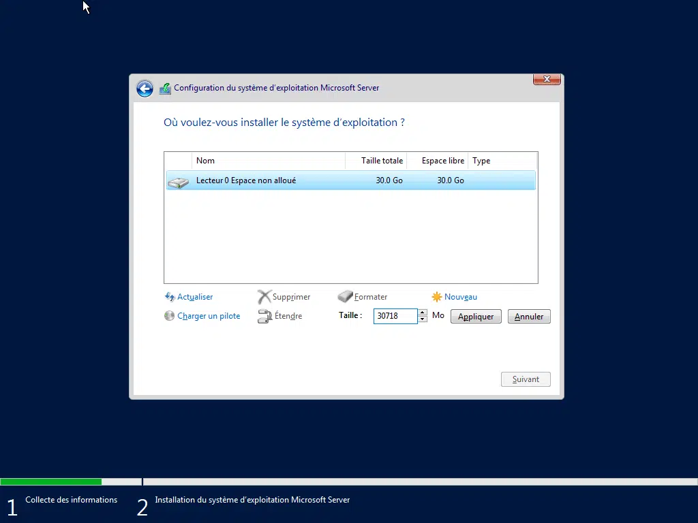Cancel partition creation with Annuler
Screen dimensions: 698x523
pyautogui.click(x=529, y=316)
